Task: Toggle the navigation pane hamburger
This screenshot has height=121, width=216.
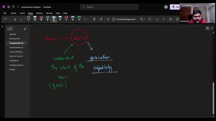Action: click(2, 26)
